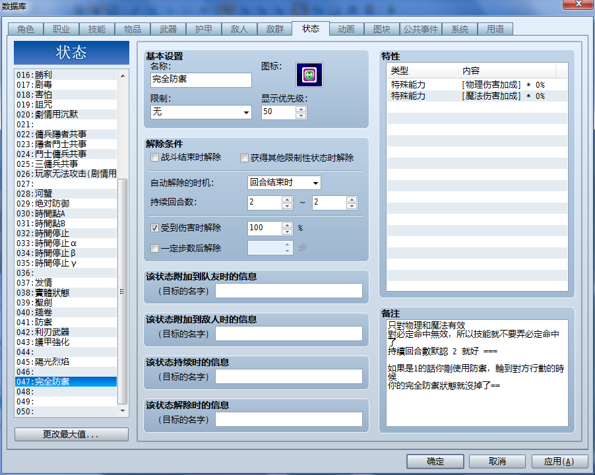The width and height of the screenshot is (595, 475).
Task: Click the state list scrollbar thumb
Action: pos(123,292)
